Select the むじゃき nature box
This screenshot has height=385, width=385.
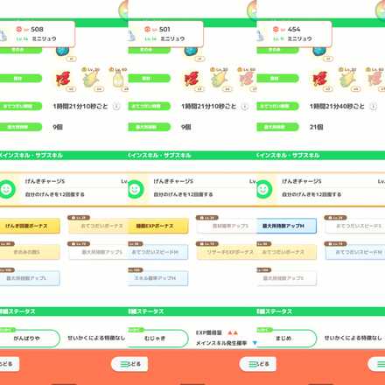click(158, 339)
